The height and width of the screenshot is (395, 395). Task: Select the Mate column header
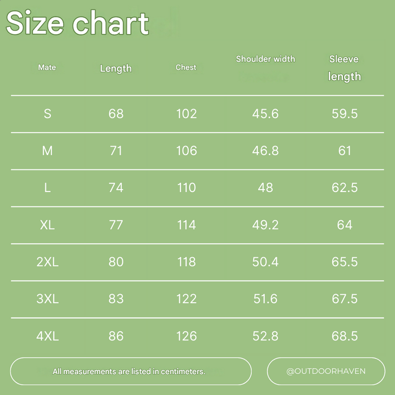point(47,67)
